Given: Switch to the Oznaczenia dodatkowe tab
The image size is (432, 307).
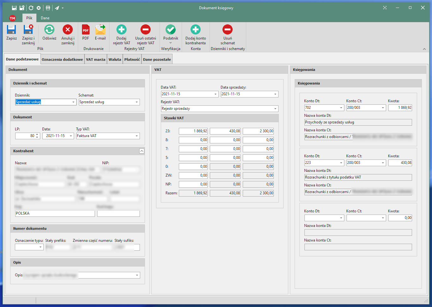Looking at the screenshot, I should [x=62, y=60].
